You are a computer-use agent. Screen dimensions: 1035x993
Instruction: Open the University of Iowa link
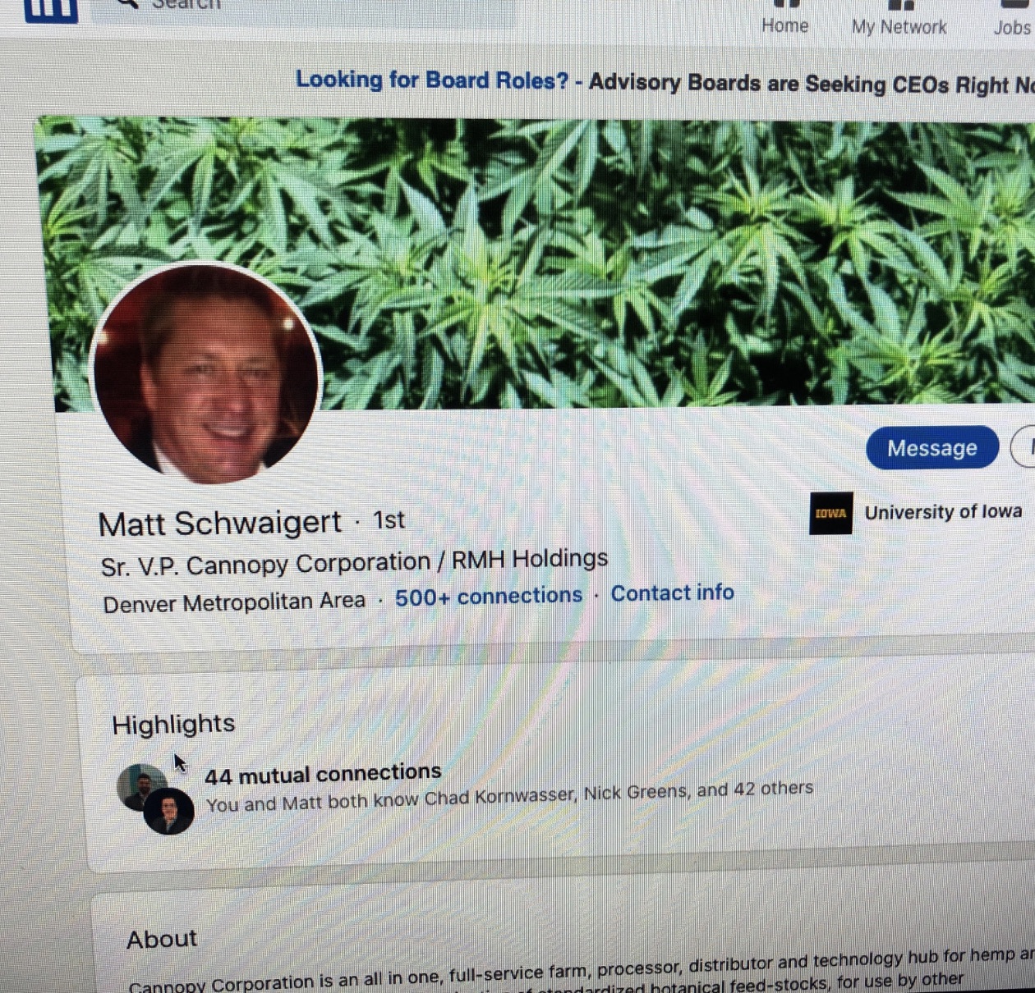click(943, 512)
